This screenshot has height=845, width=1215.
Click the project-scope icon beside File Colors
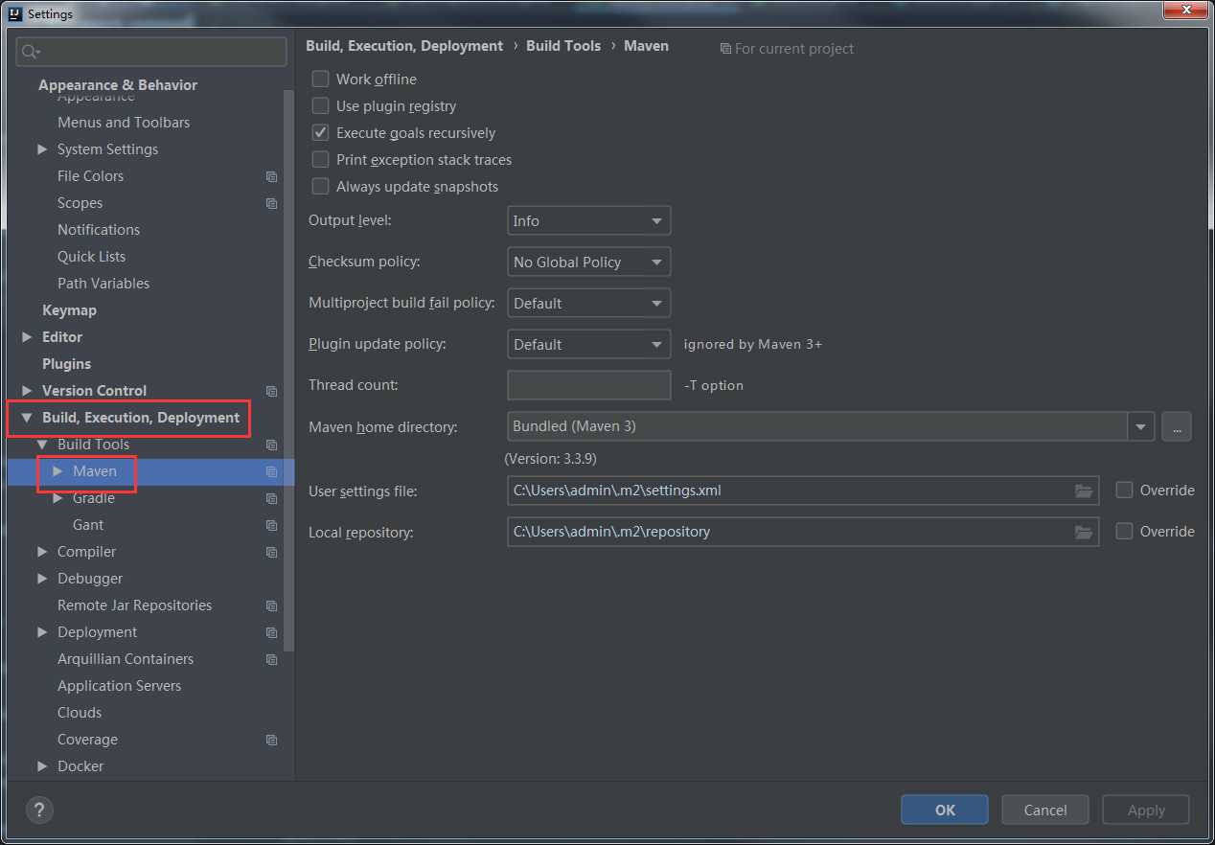pos(272,176)
